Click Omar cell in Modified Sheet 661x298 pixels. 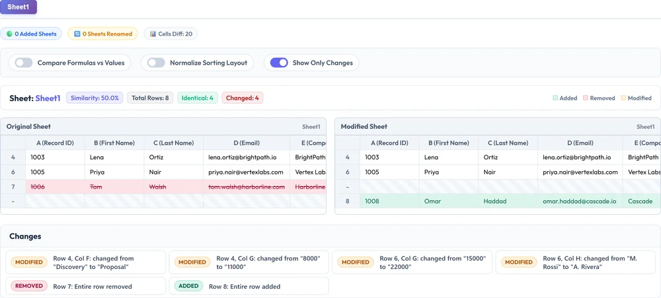pos(449,202)
